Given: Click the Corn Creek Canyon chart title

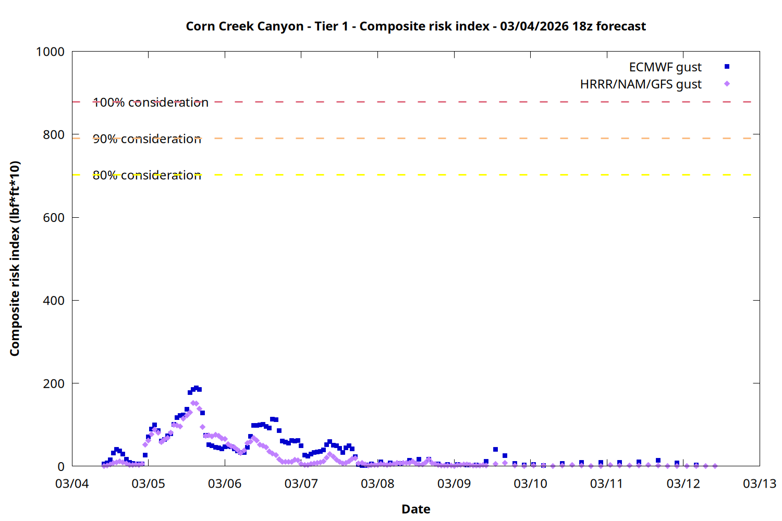Looking at the screenshot, I should (x=416, y=26).
